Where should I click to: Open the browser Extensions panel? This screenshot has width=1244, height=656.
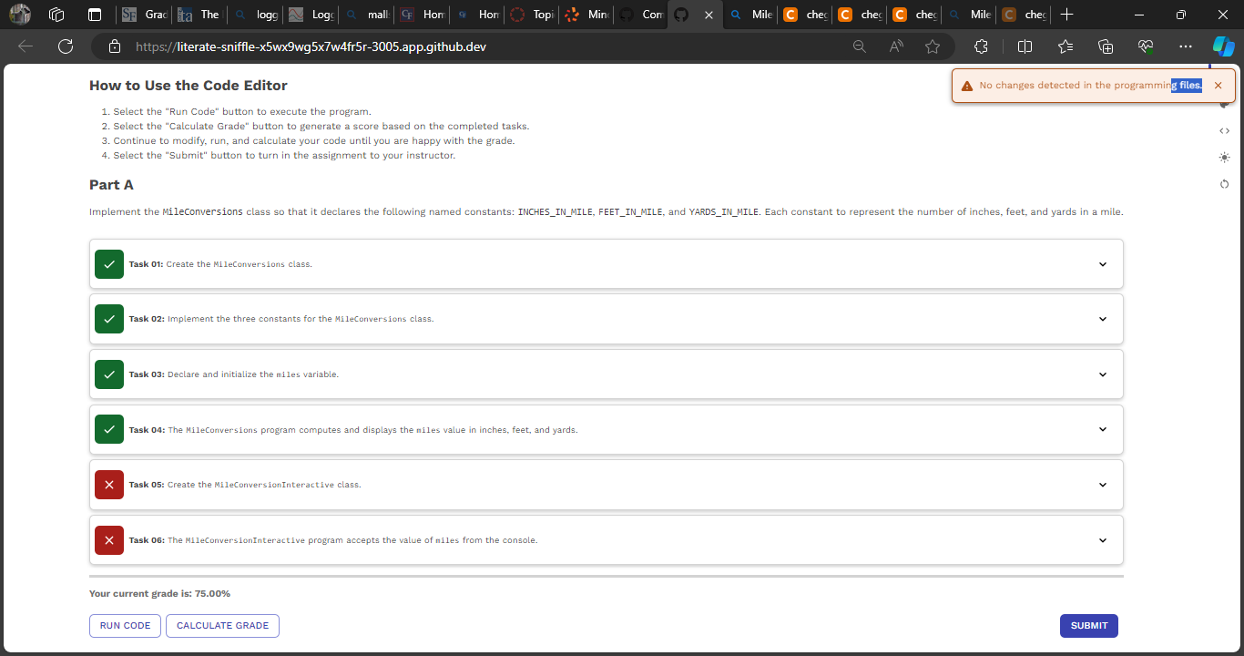981,46
